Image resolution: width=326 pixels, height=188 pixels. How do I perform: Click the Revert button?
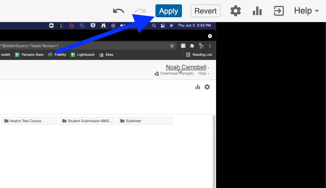point(206,11)
